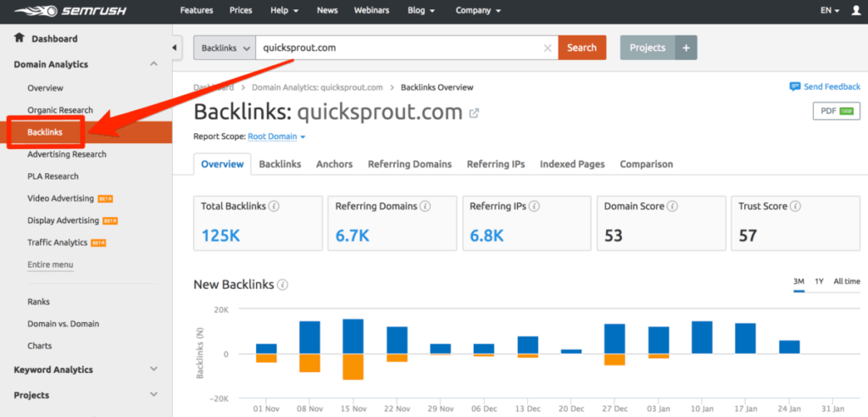Click the orange Search button

click(581, 47)
